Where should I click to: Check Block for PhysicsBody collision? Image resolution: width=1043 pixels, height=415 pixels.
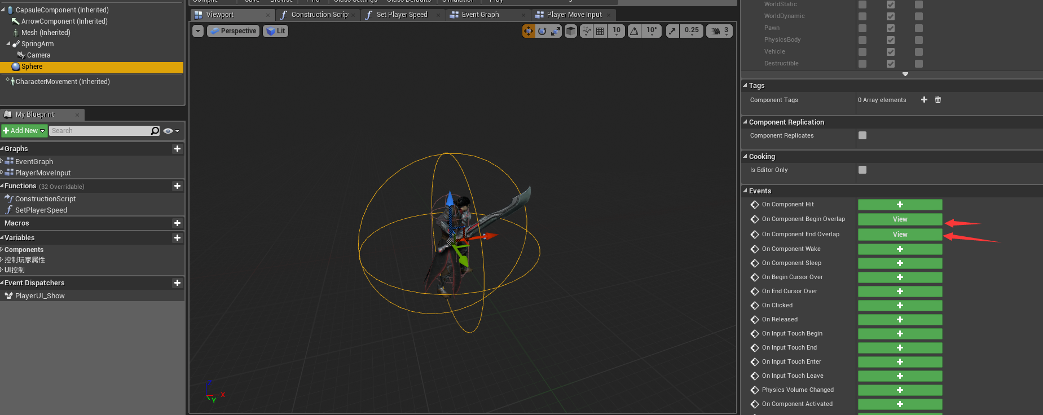click(x=919, y=40)
